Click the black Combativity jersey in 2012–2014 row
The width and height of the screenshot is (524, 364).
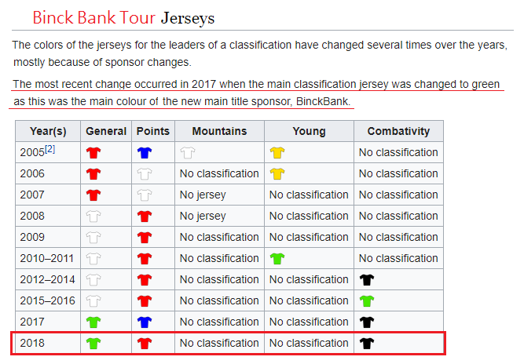[367, 279]
